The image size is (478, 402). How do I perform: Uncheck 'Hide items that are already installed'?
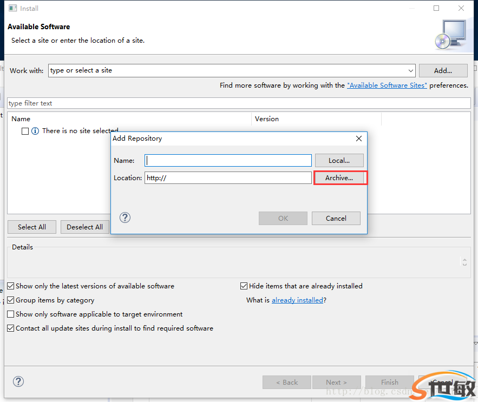pyautogui.click(x=244, y=286)
